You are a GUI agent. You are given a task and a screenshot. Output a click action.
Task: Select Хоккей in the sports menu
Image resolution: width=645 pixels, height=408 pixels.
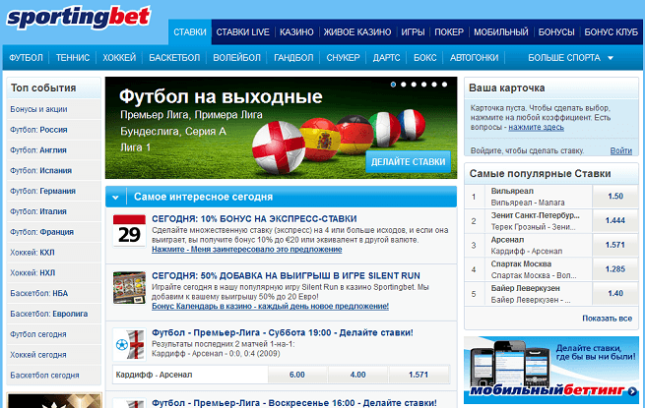pos(119,58)
